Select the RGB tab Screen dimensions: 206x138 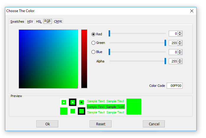48,21
